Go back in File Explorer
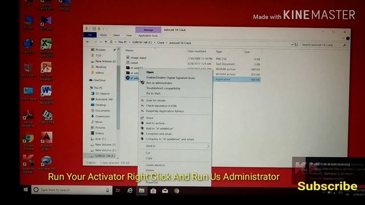 click(88, 42)
